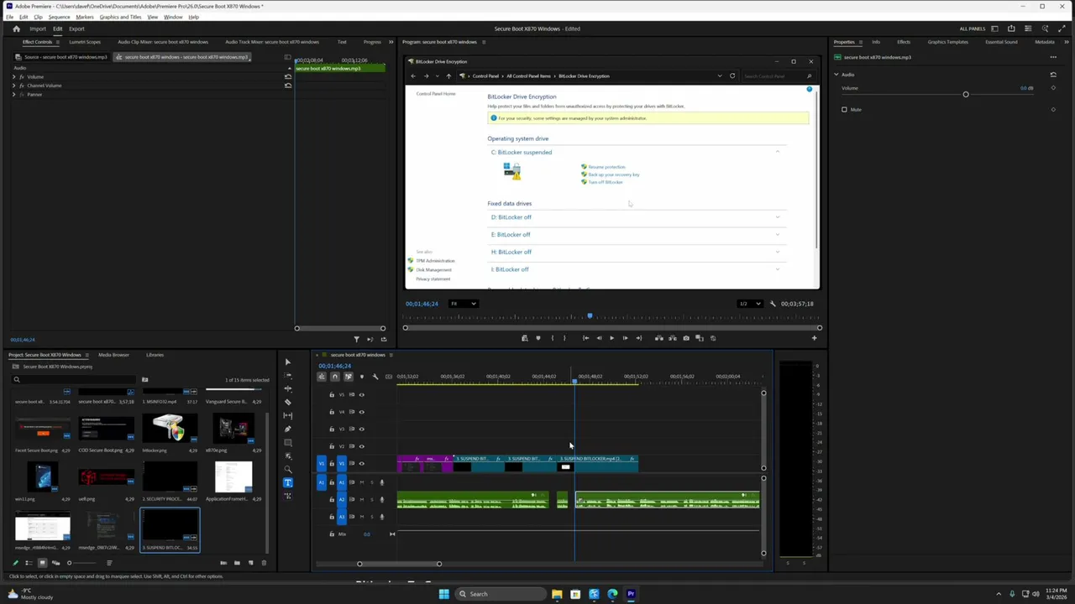Expand D: BitLocker off chevron in preview
1075x604 pixels.
click(x=778, y=217)
